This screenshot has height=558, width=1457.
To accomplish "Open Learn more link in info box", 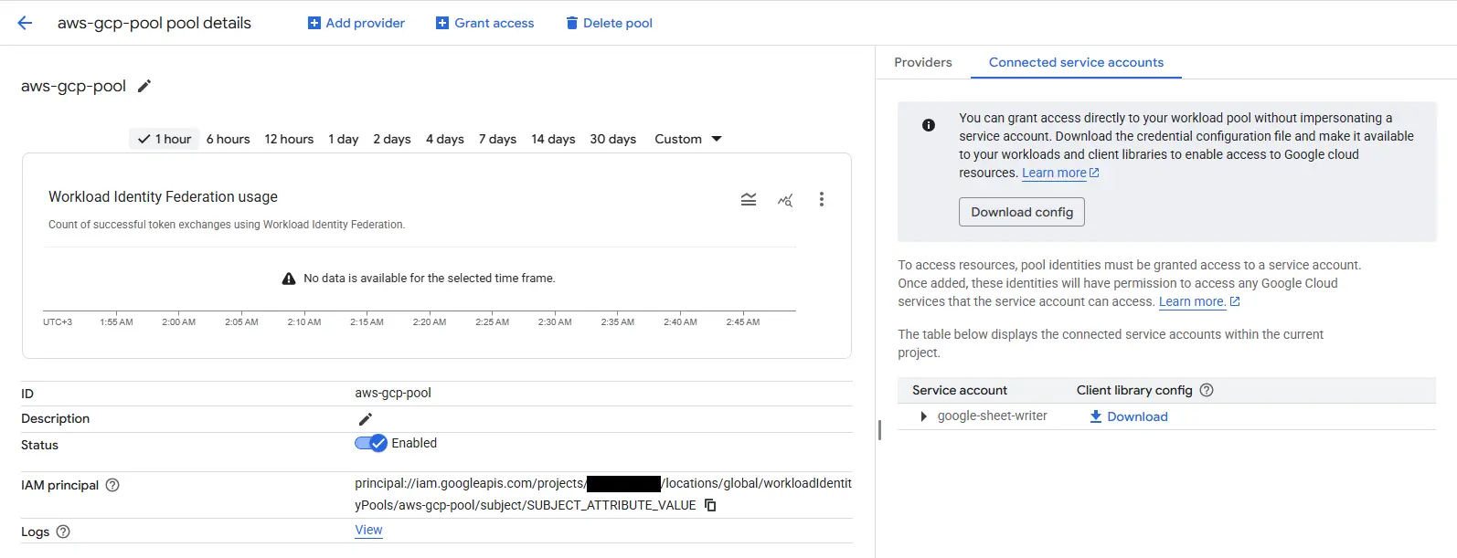I will 1060,173.
